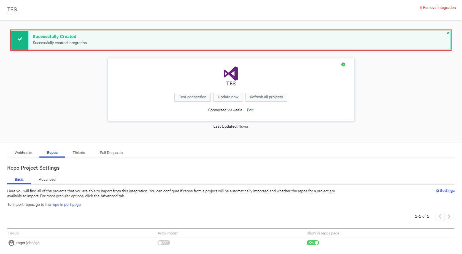This screenshot has height=254, width=462.
Task: Click the TFS Visual Studio logo
Action: [x=231, y=73]
